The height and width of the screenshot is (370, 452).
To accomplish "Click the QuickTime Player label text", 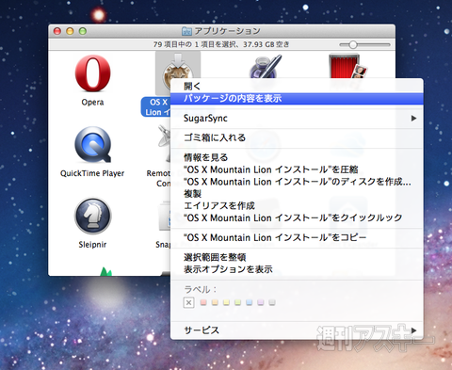I will [x=92, y=173].
